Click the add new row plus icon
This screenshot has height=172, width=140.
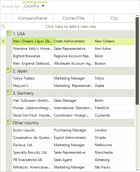click(3, 26)
